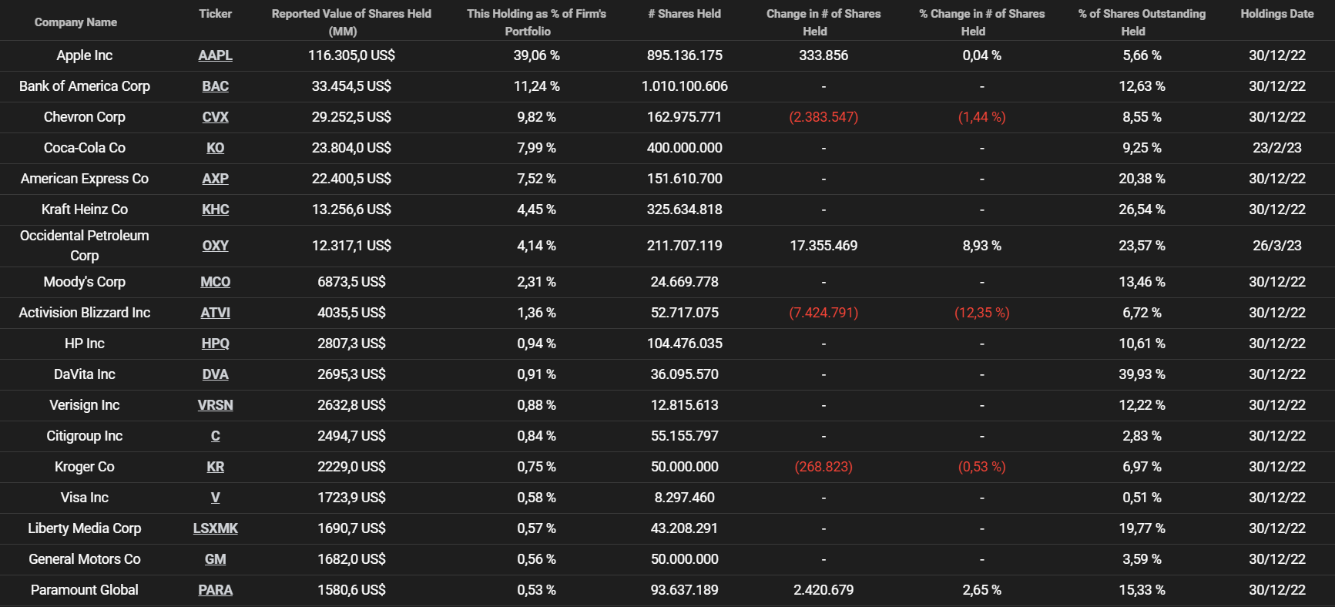
Task: Click the American Express Co name
Action: (85, 179)
